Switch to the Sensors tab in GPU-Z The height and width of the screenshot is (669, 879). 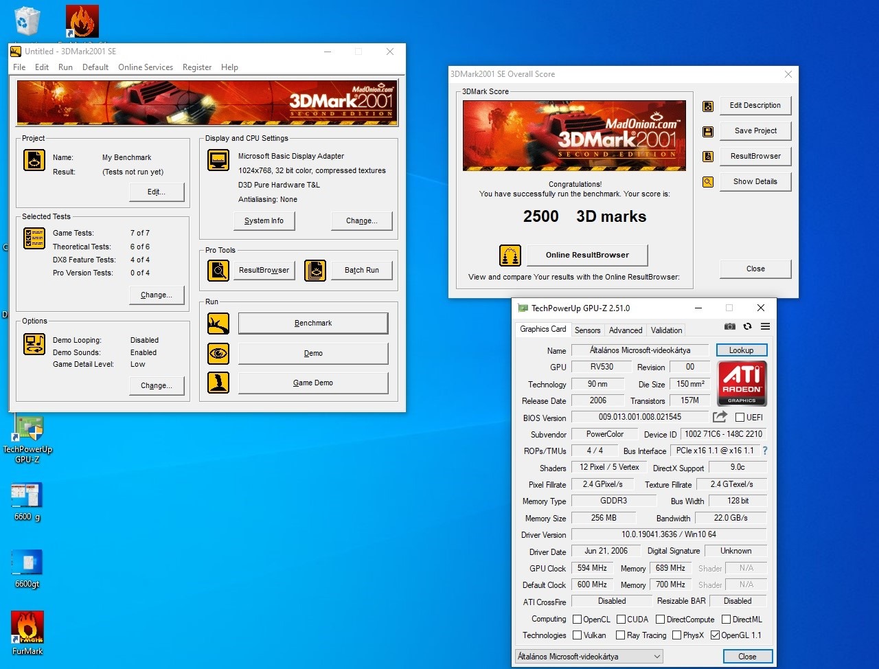(x=587, y=330)
